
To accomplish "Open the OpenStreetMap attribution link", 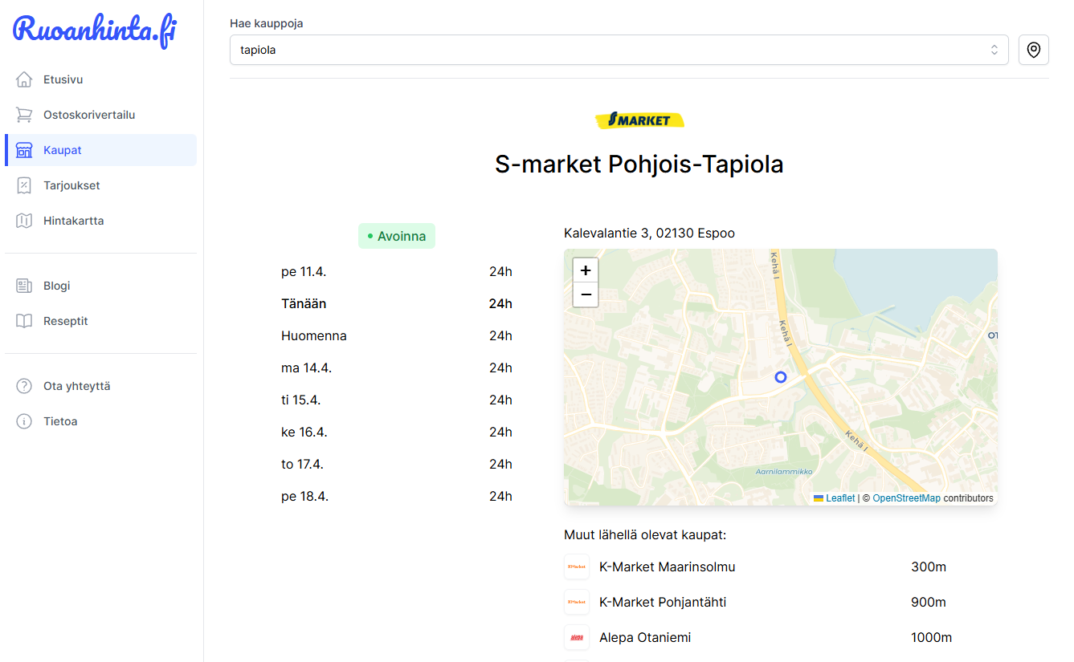I will point(907,498).
